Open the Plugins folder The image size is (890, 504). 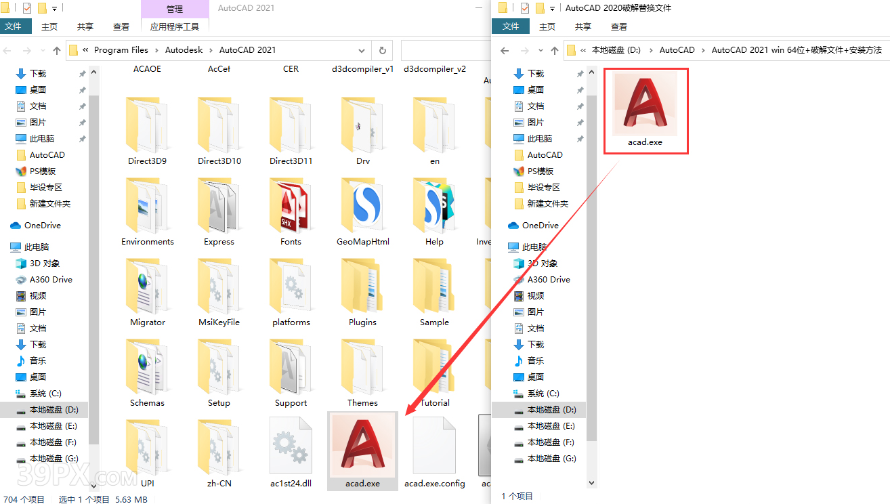tap(362, 293)
